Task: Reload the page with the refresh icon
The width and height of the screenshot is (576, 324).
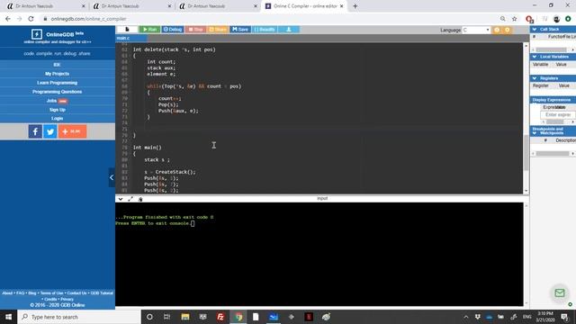Action: tap(31, 19)
